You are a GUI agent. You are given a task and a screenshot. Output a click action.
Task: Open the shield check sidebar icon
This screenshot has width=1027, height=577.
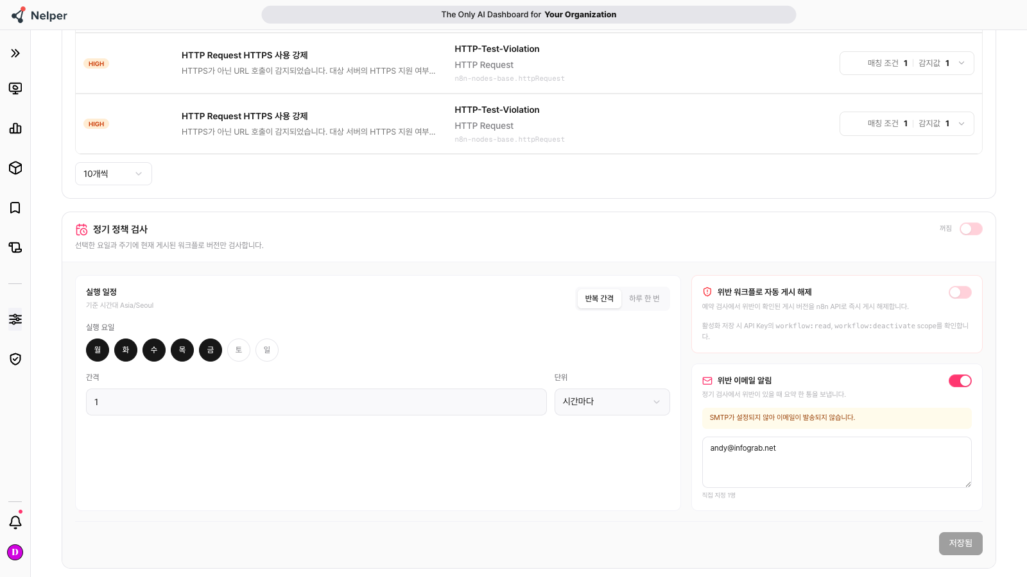[15, 359]
